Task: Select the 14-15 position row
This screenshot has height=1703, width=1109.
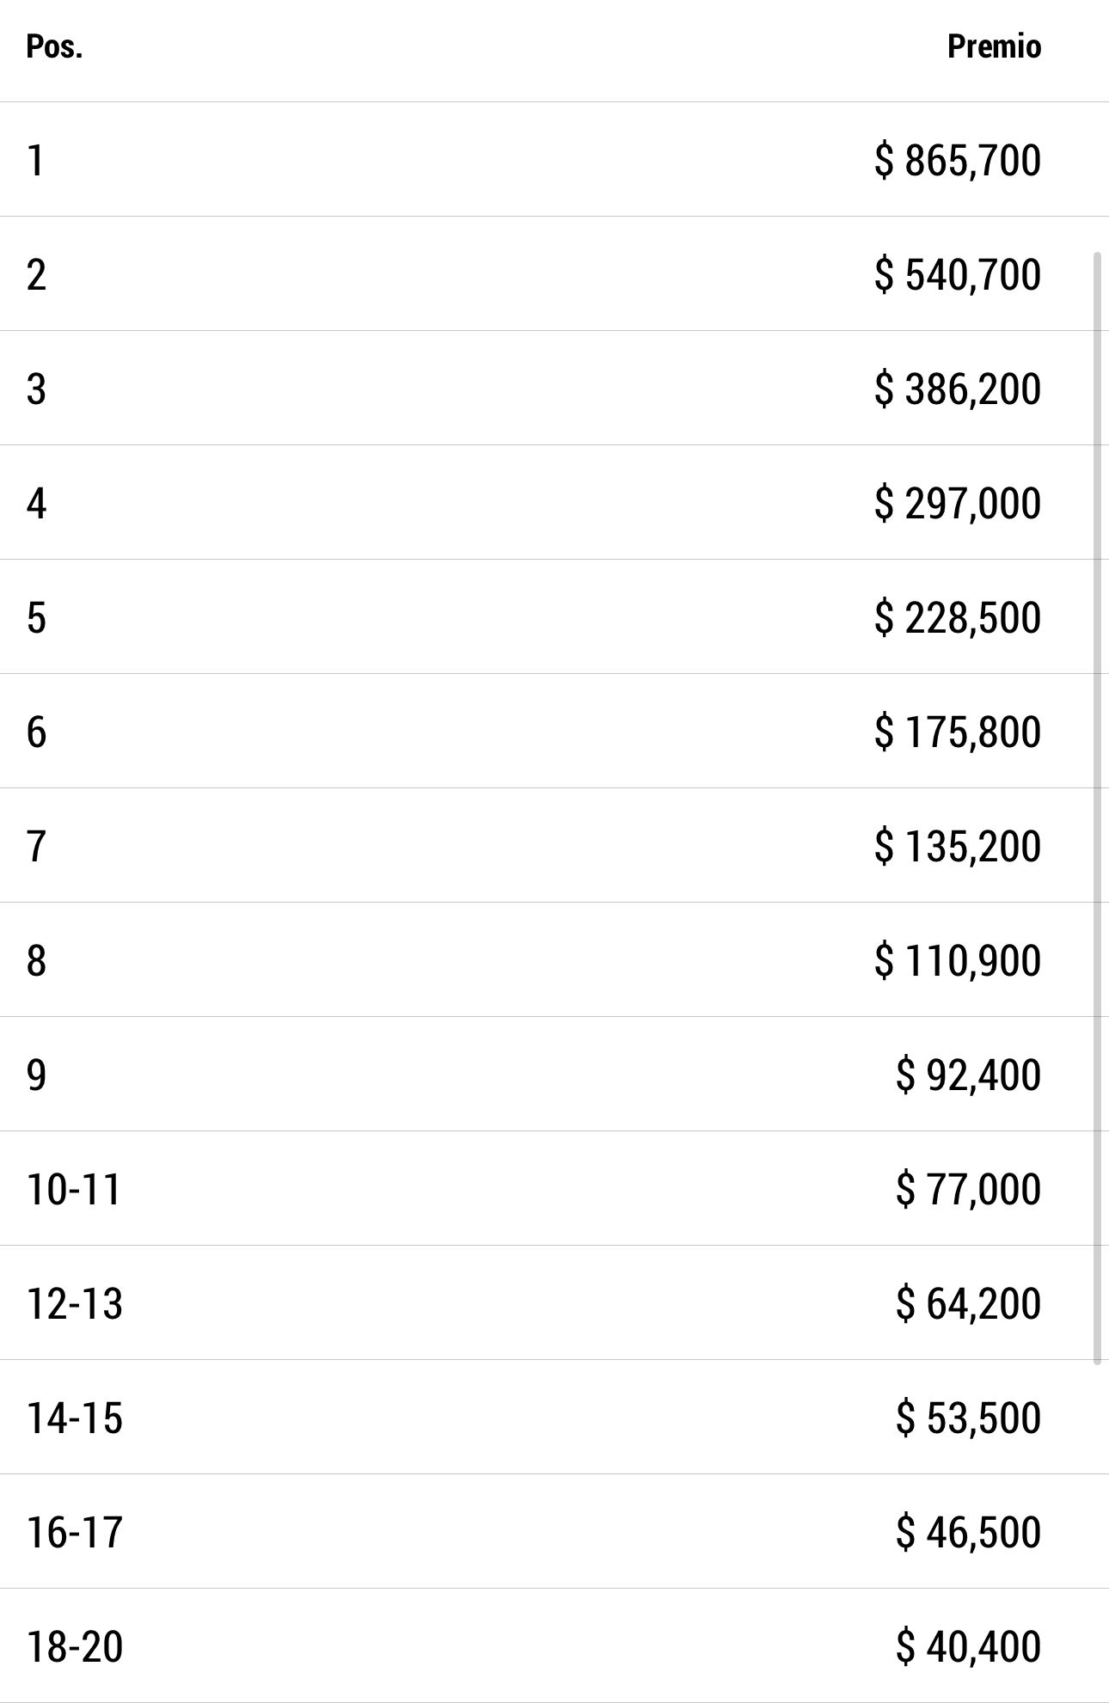Action: point(554,1418)
